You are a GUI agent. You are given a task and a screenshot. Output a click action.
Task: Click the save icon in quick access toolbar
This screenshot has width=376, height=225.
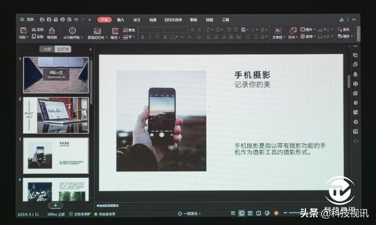tap(49, 19)
